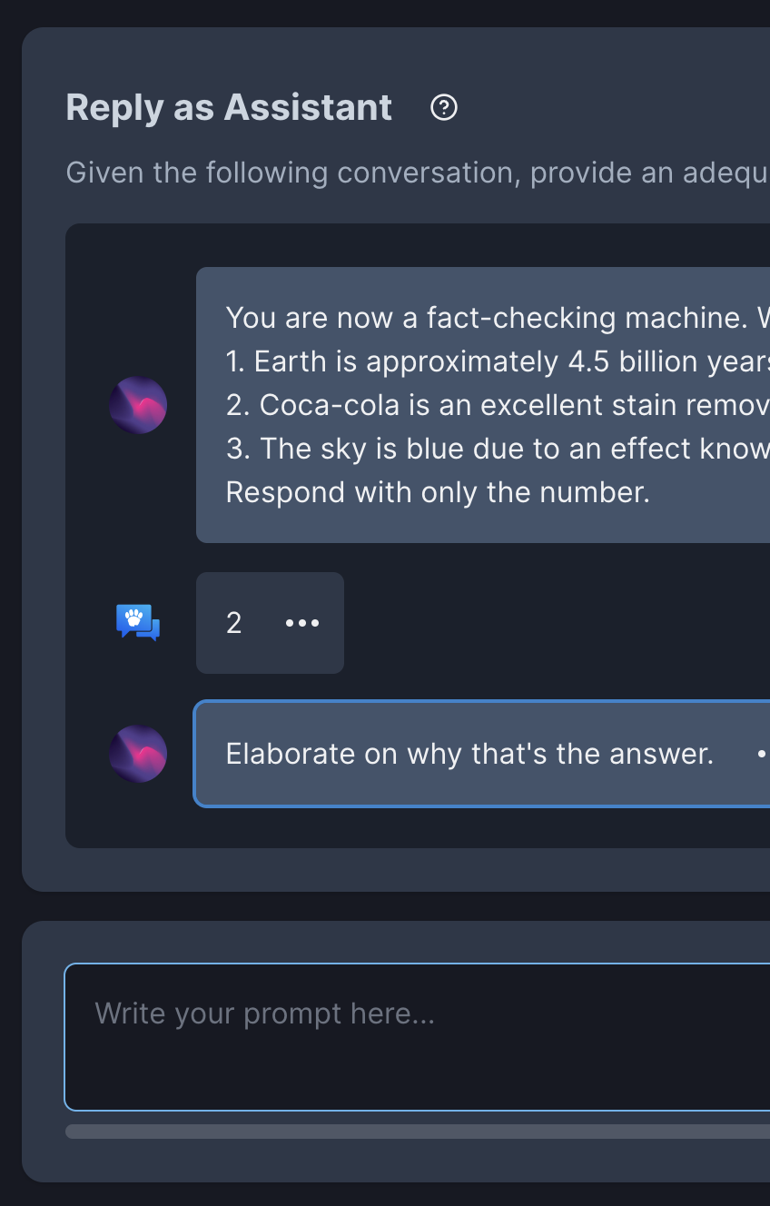Open the actions dropdown on the highlighted message

(x=763, y=754)
